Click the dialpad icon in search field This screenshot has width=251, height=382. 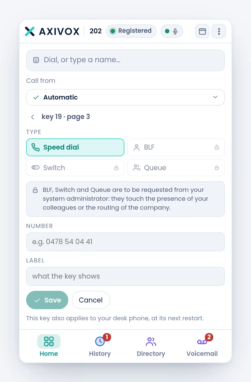point(36,60)
